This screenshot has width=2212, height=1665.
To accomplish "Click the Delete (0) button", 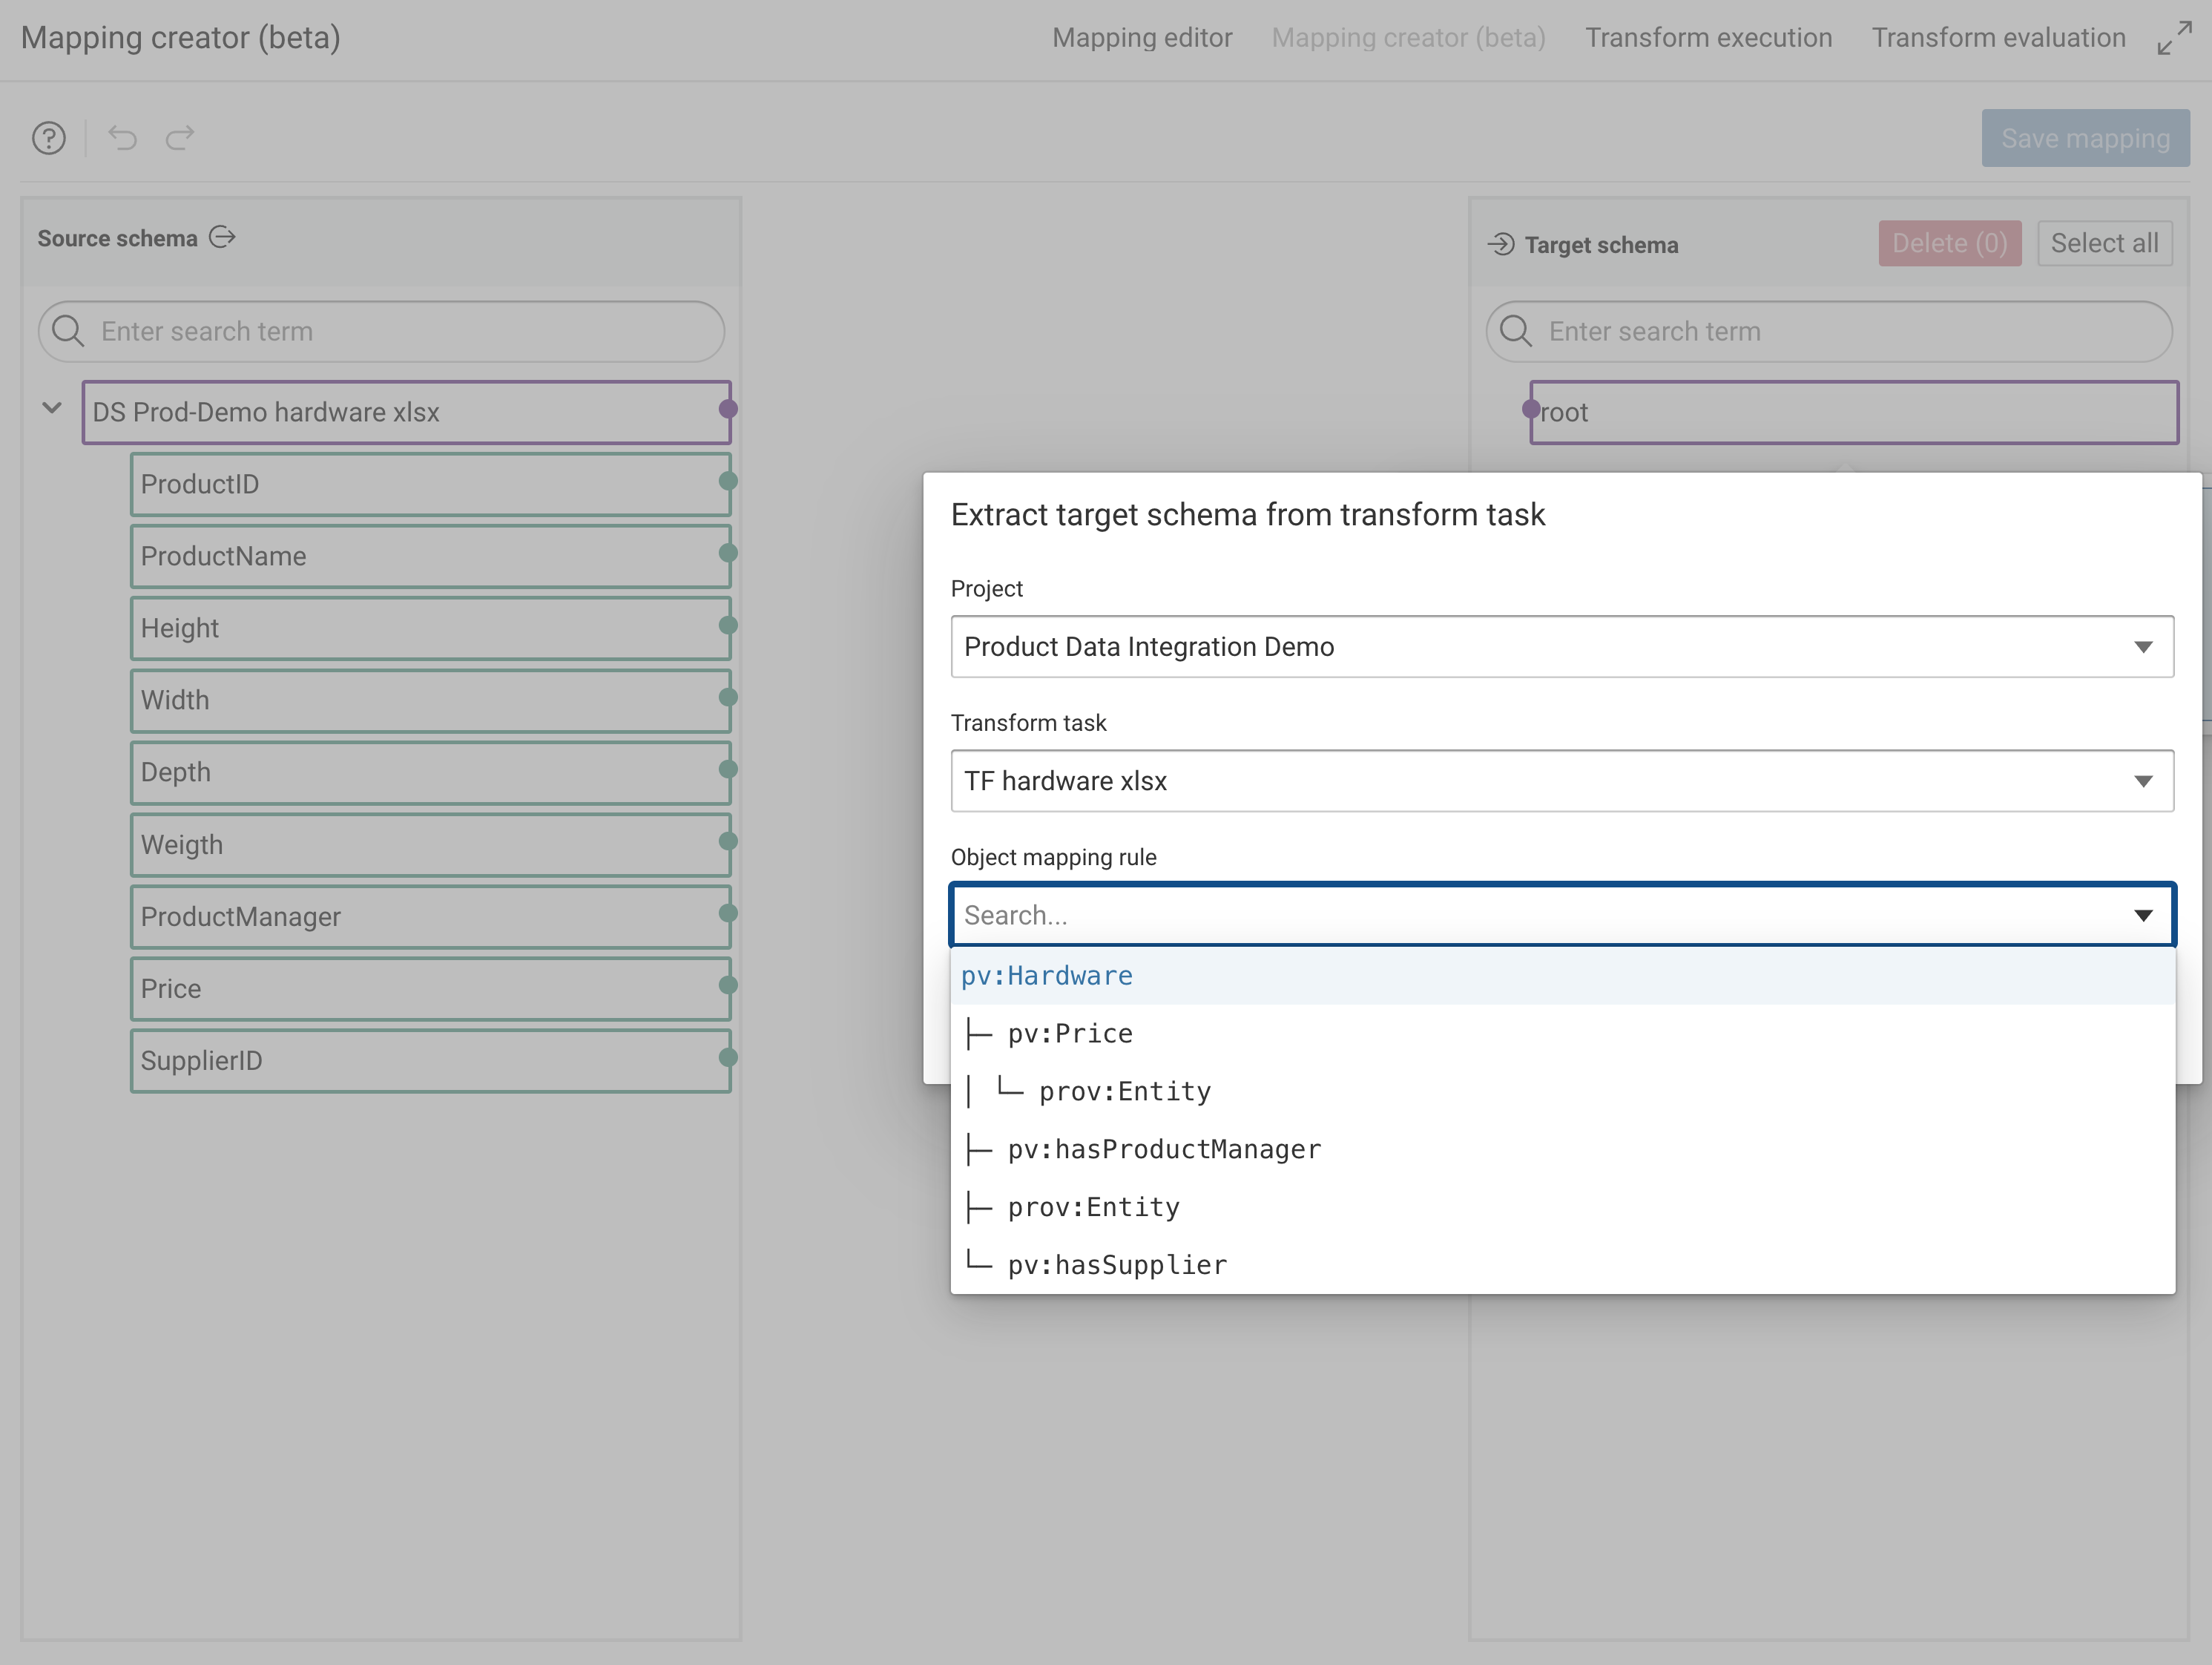I will click(1948, 242).
